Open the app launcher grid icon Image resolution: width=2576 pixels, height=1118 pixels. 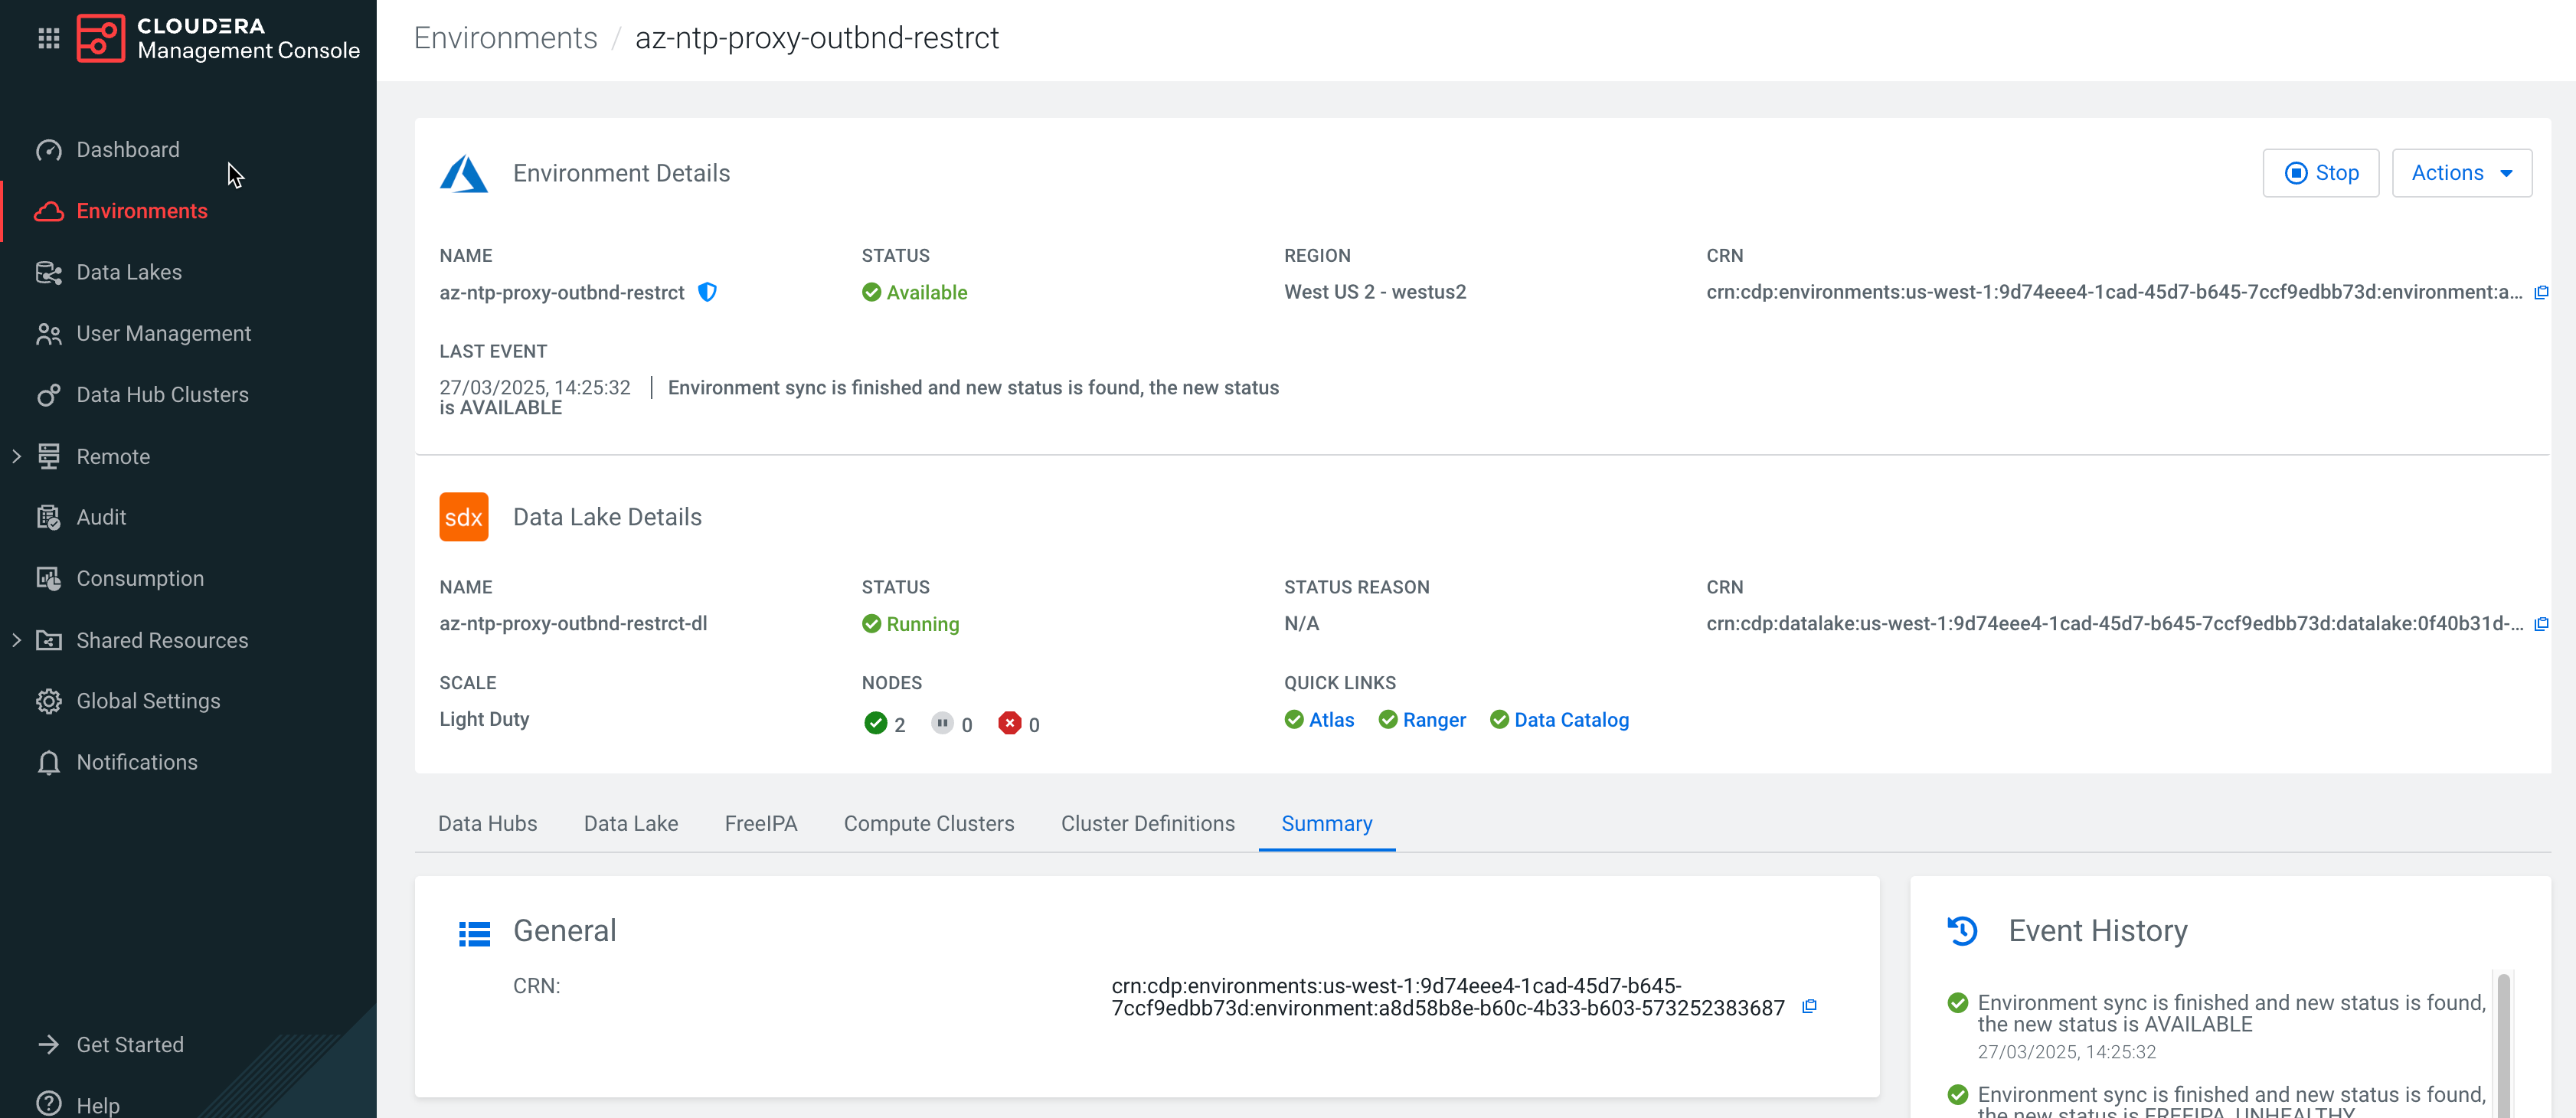pyautogui.click(x=48, y=38)
